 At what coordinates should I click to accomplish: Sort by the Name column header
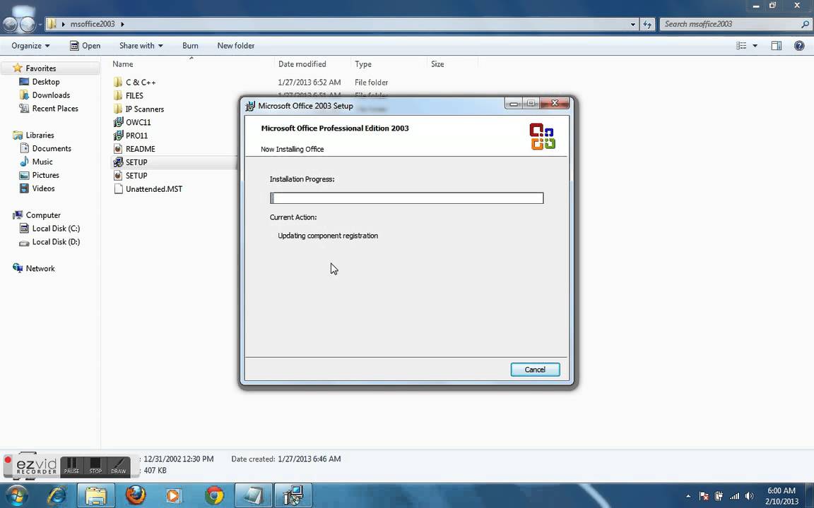click(122, 64)
